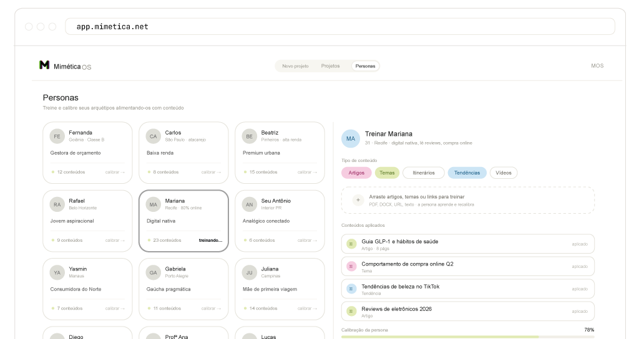Toggle the Temas content type chip
Screen dimensions: 639x339
(387, 173)
